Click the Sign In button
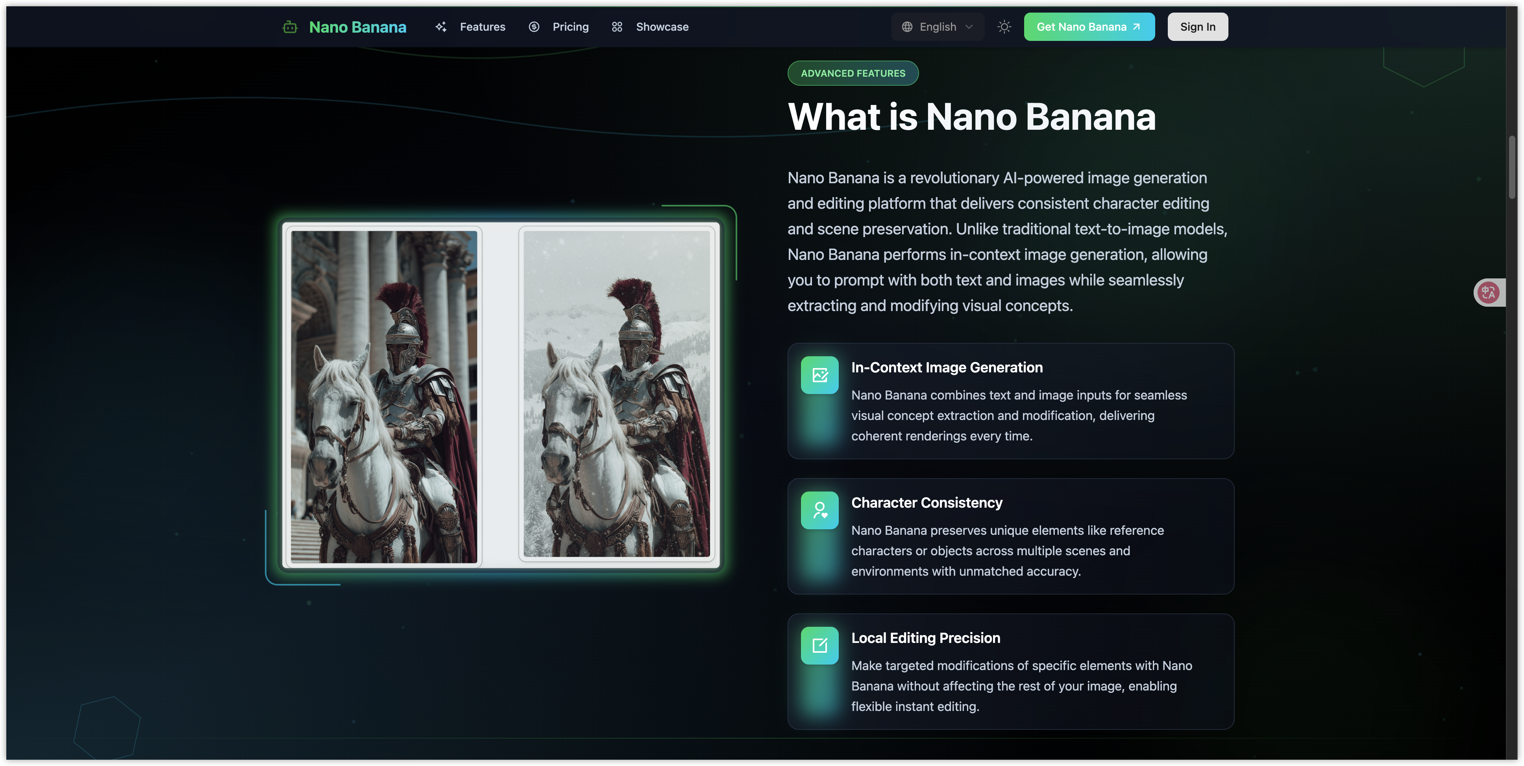This screenshot has width=1524, height=766. pos(1197,27)
